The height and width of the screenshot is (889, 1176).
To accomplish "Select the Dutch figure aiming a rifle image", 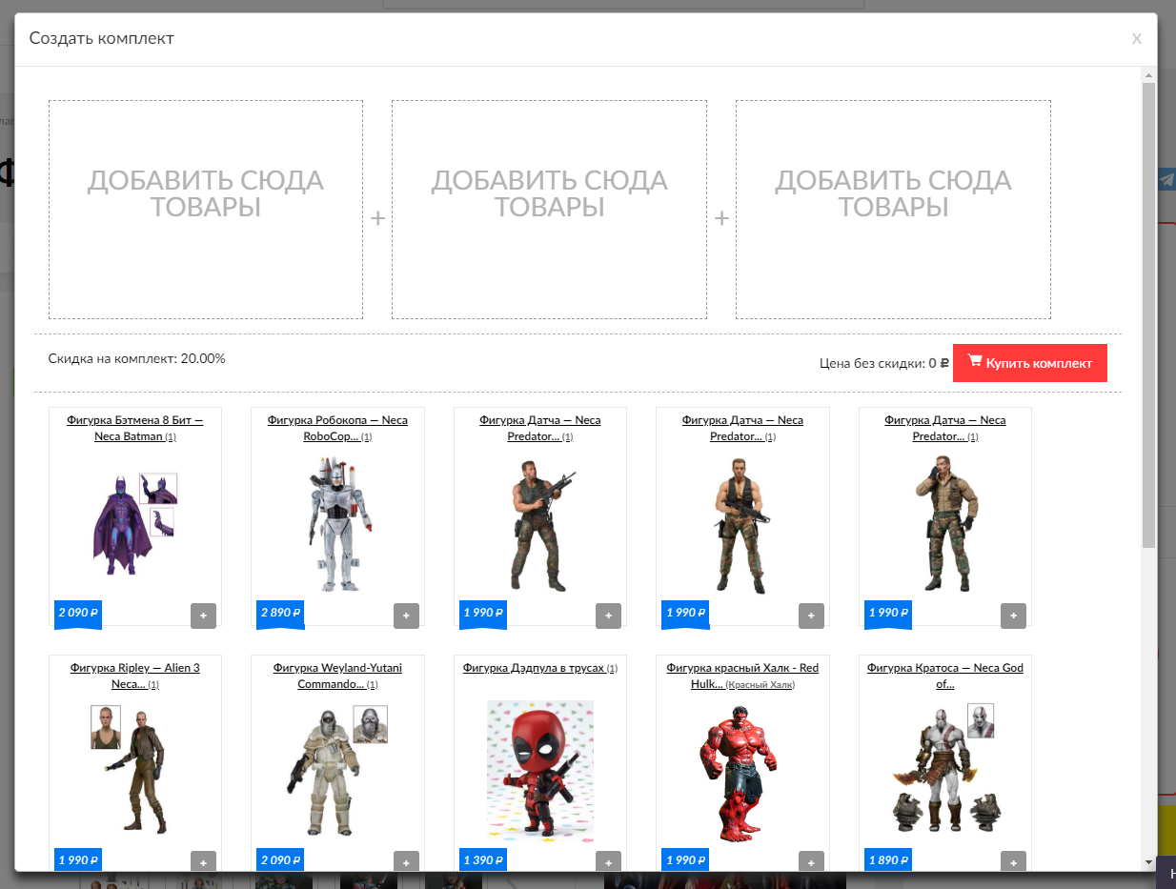I will click(x=541, y=524).
